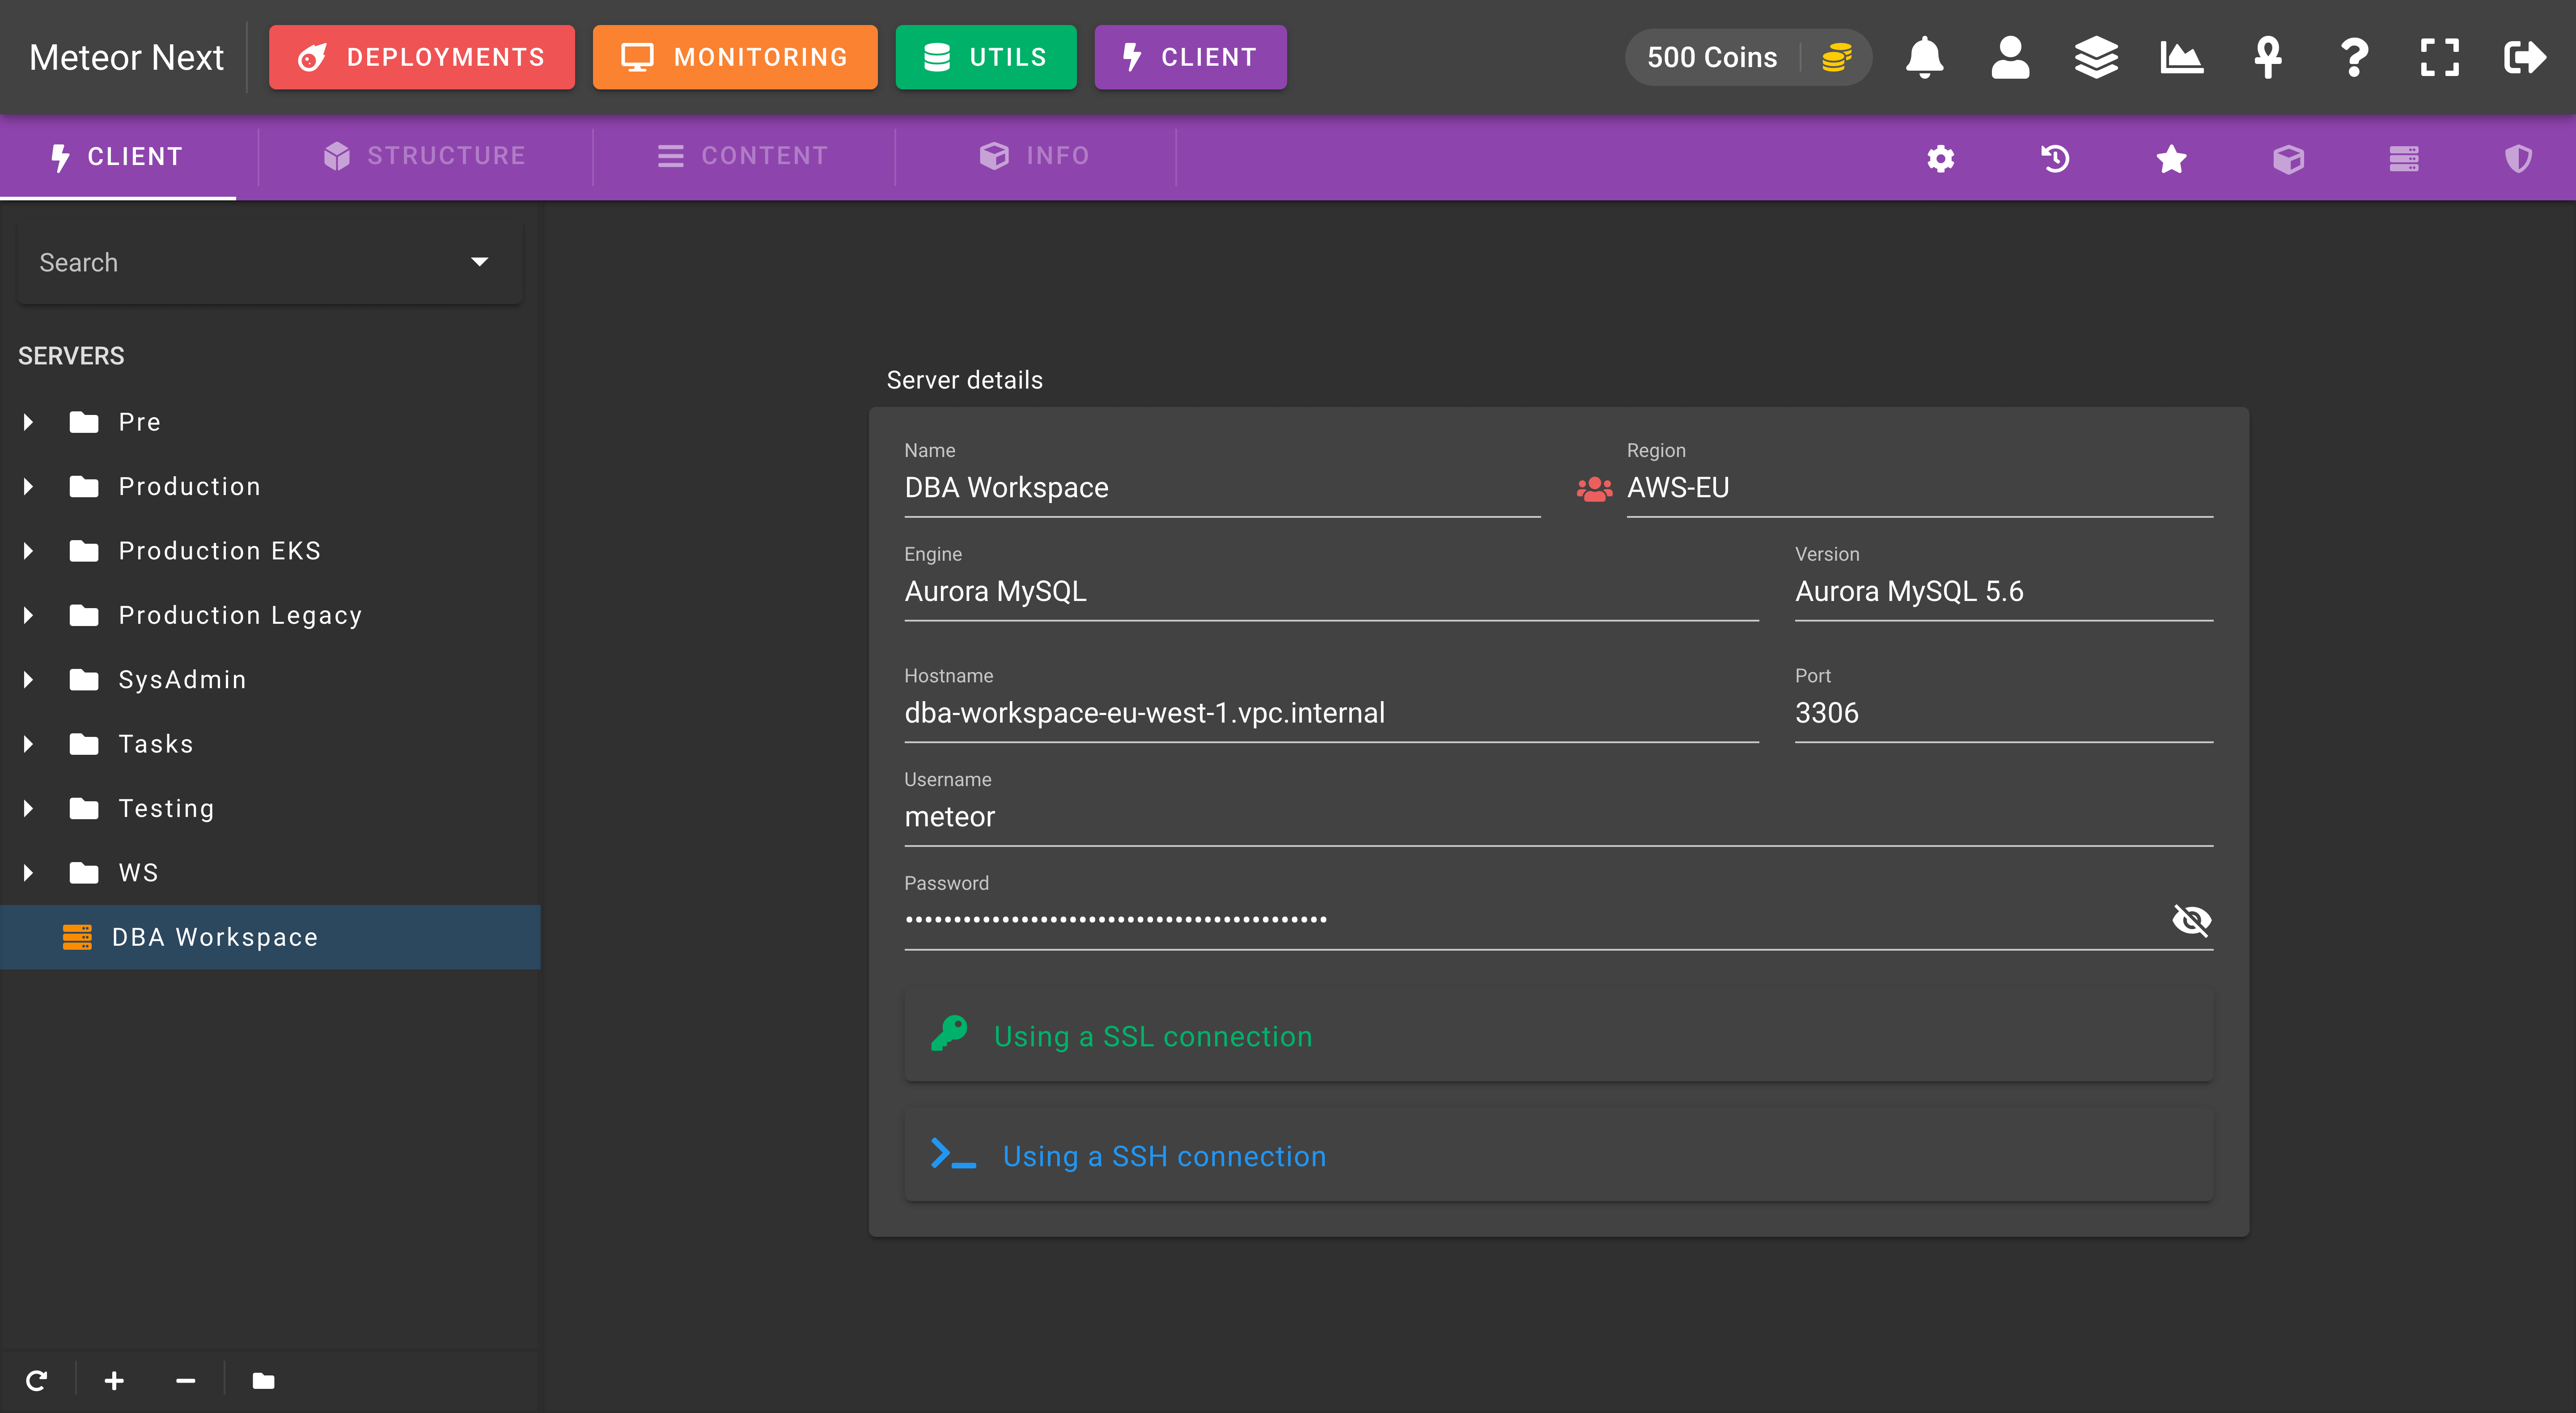Open the history clock icon in purple bar
This screenshot has width=2576, height=1413.
click(x=2055, y=158)
